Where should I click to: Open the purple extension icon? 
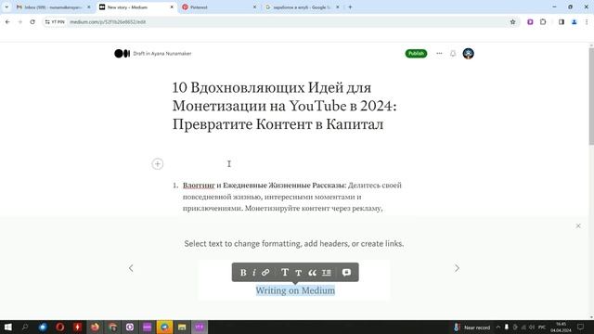pos(530,22)
